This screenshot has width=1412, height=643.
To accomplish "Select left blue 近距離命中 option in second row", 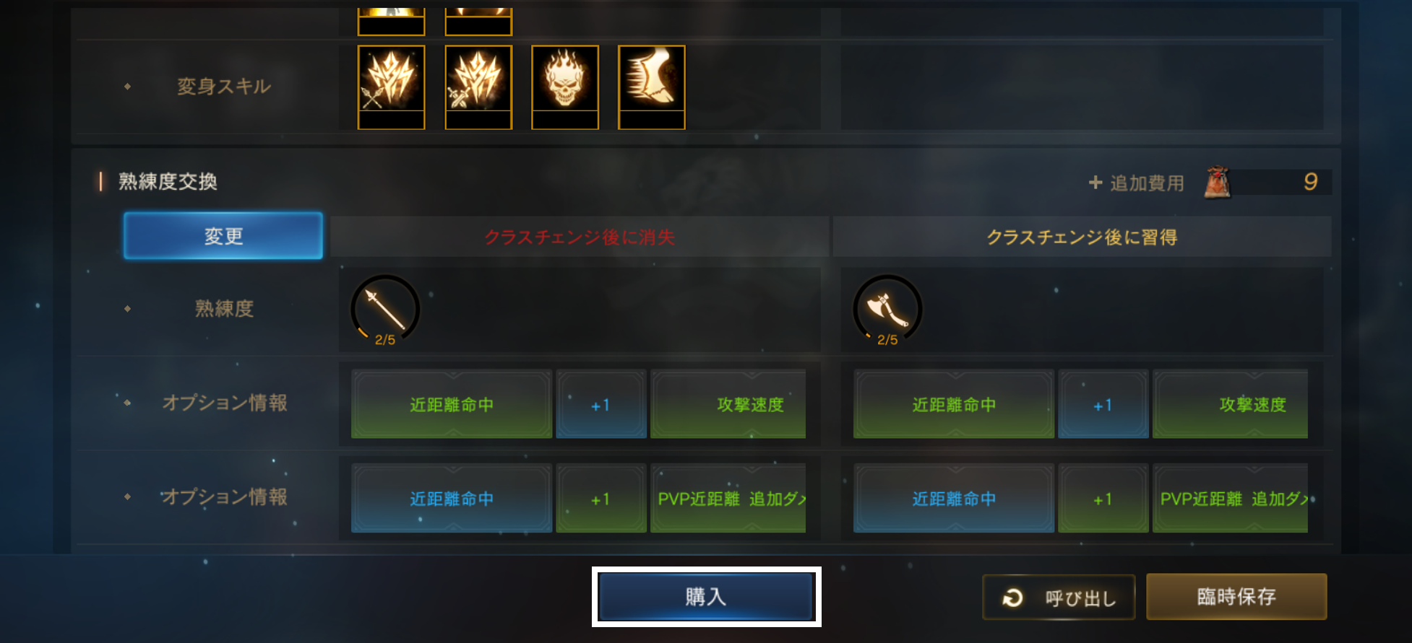I will click(x=452, y=499).
